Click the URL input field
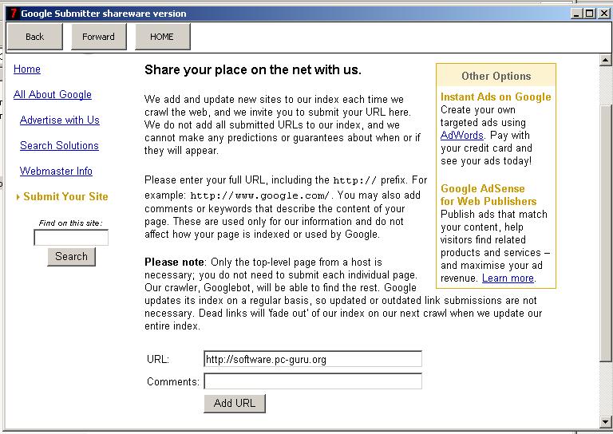This screenshot has height=434, width=613. (312, 360)
